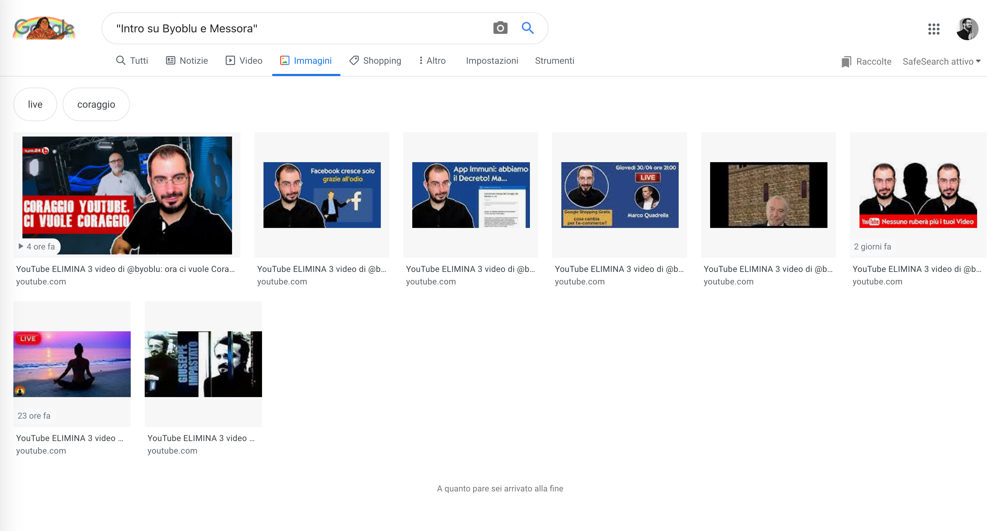Switch to the Tutti tab
Image resolution: width=987 pixels, height=531 pixels.
click(x=132, y=61)
